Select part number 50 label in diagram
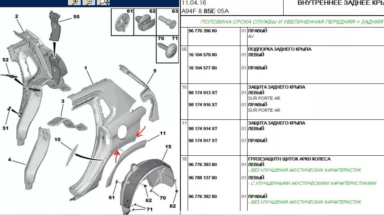 tap(76, 17)
